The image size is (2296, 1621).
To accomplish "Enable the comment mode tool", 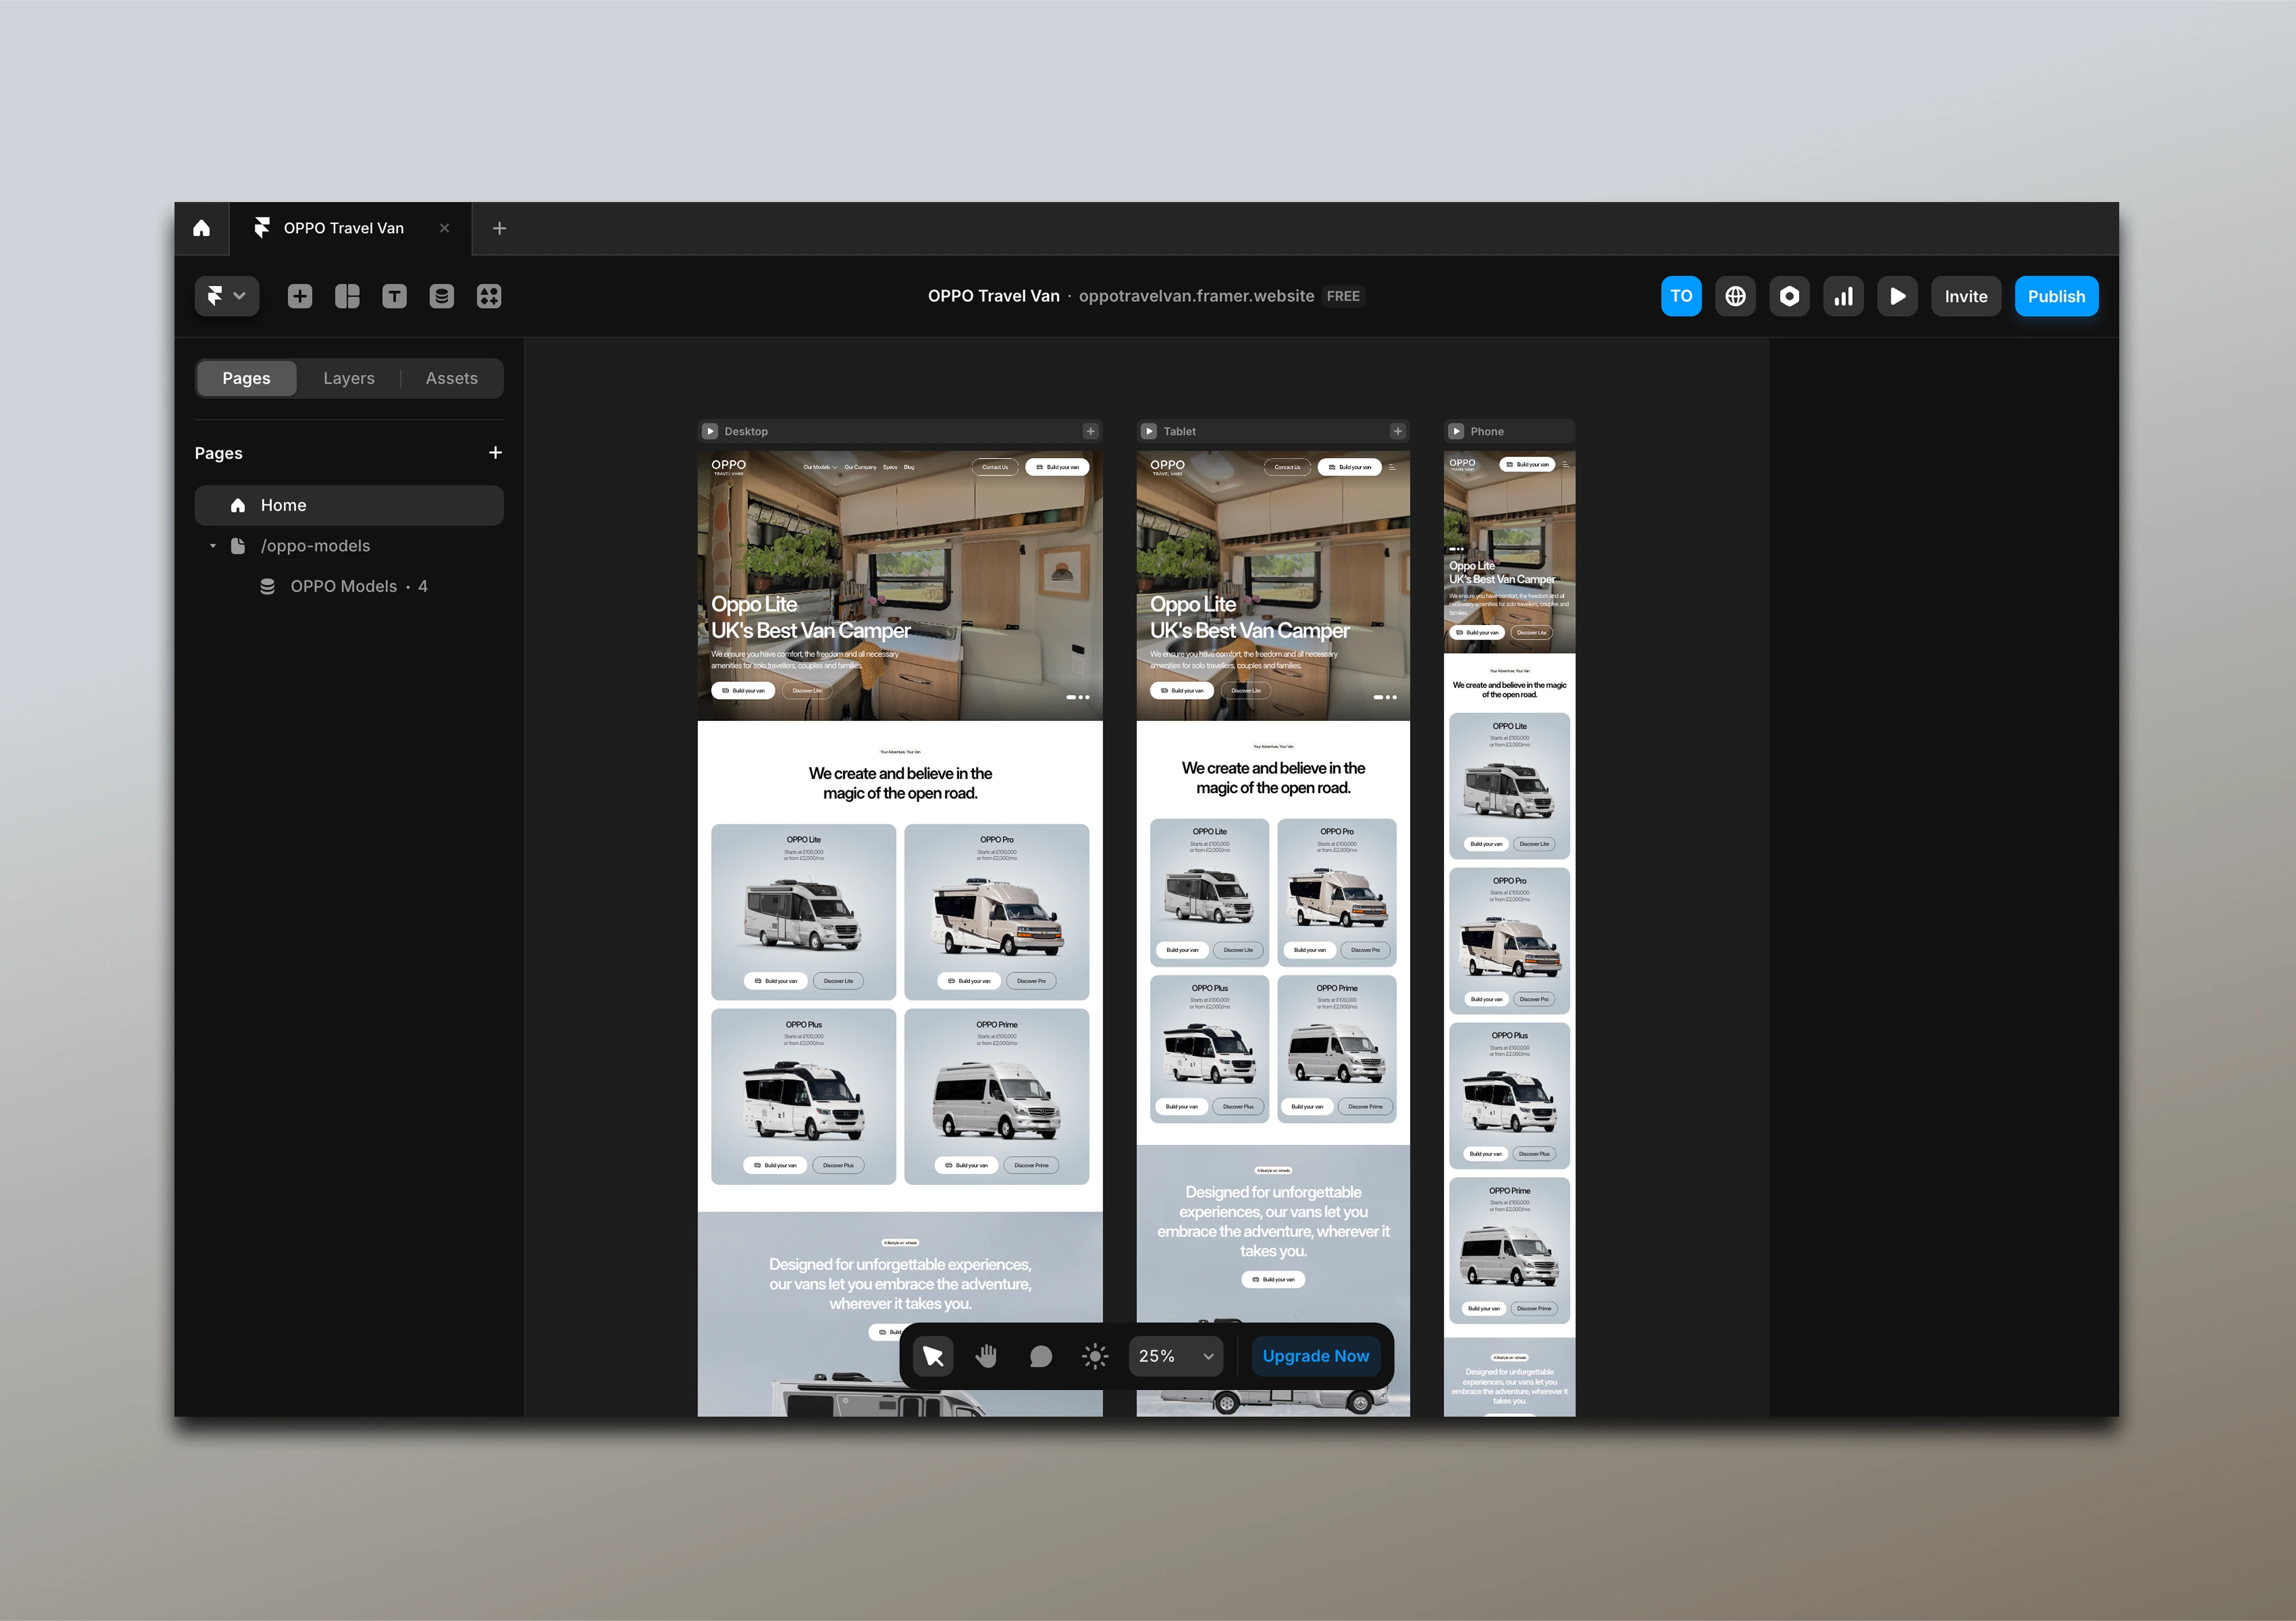I will (1040, 1356).
